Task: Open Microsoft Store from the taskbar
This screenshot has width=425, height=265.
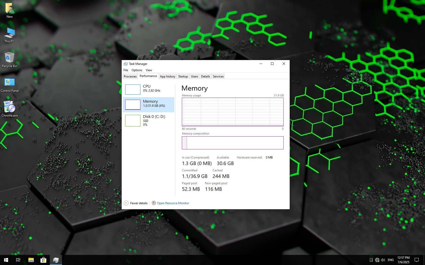Action: pyautogui.click(x=43, y=260)
